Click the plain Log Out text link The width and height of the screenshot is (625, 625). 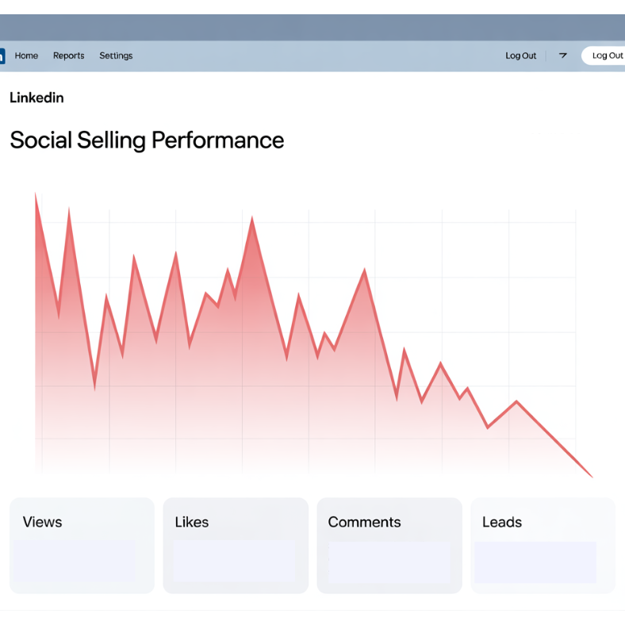tap(521, 56)
